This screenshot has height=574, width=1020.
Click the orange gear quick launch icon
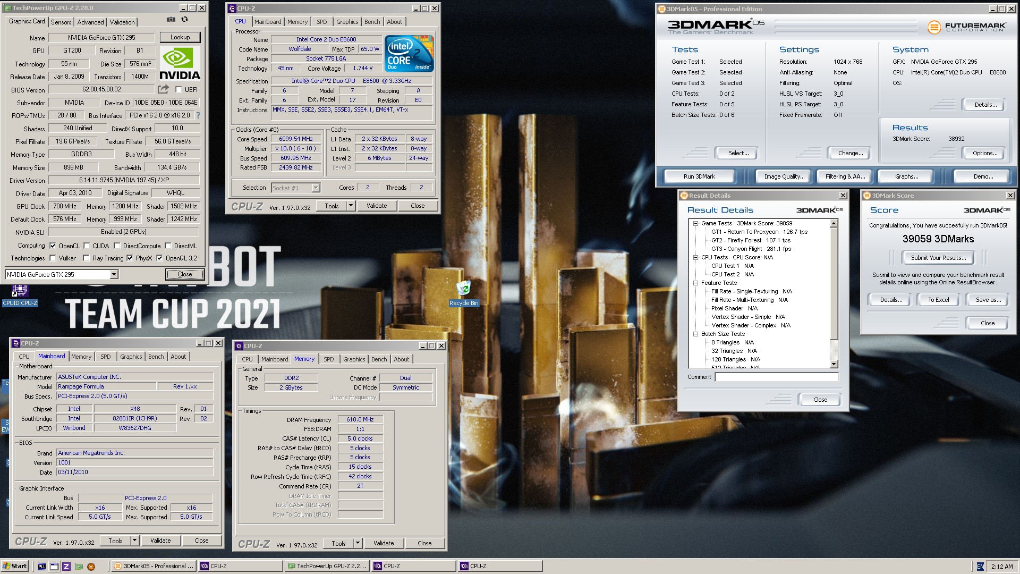pos(91,567)
